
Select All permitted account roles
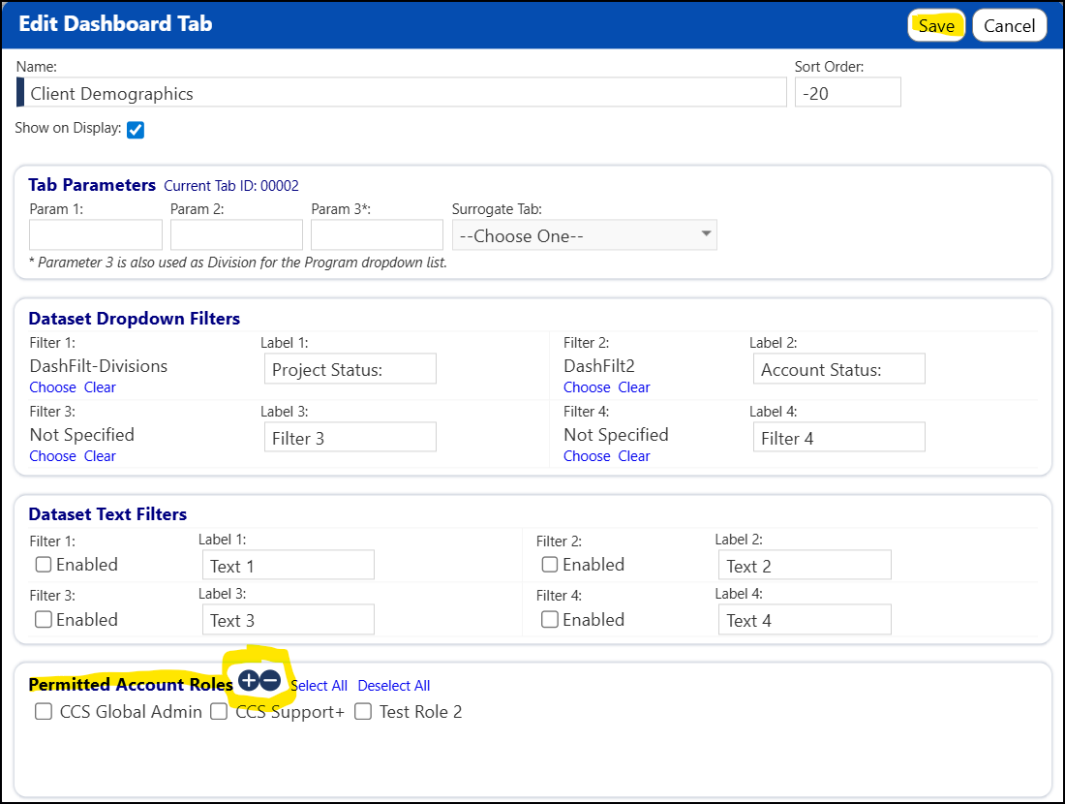319,686
